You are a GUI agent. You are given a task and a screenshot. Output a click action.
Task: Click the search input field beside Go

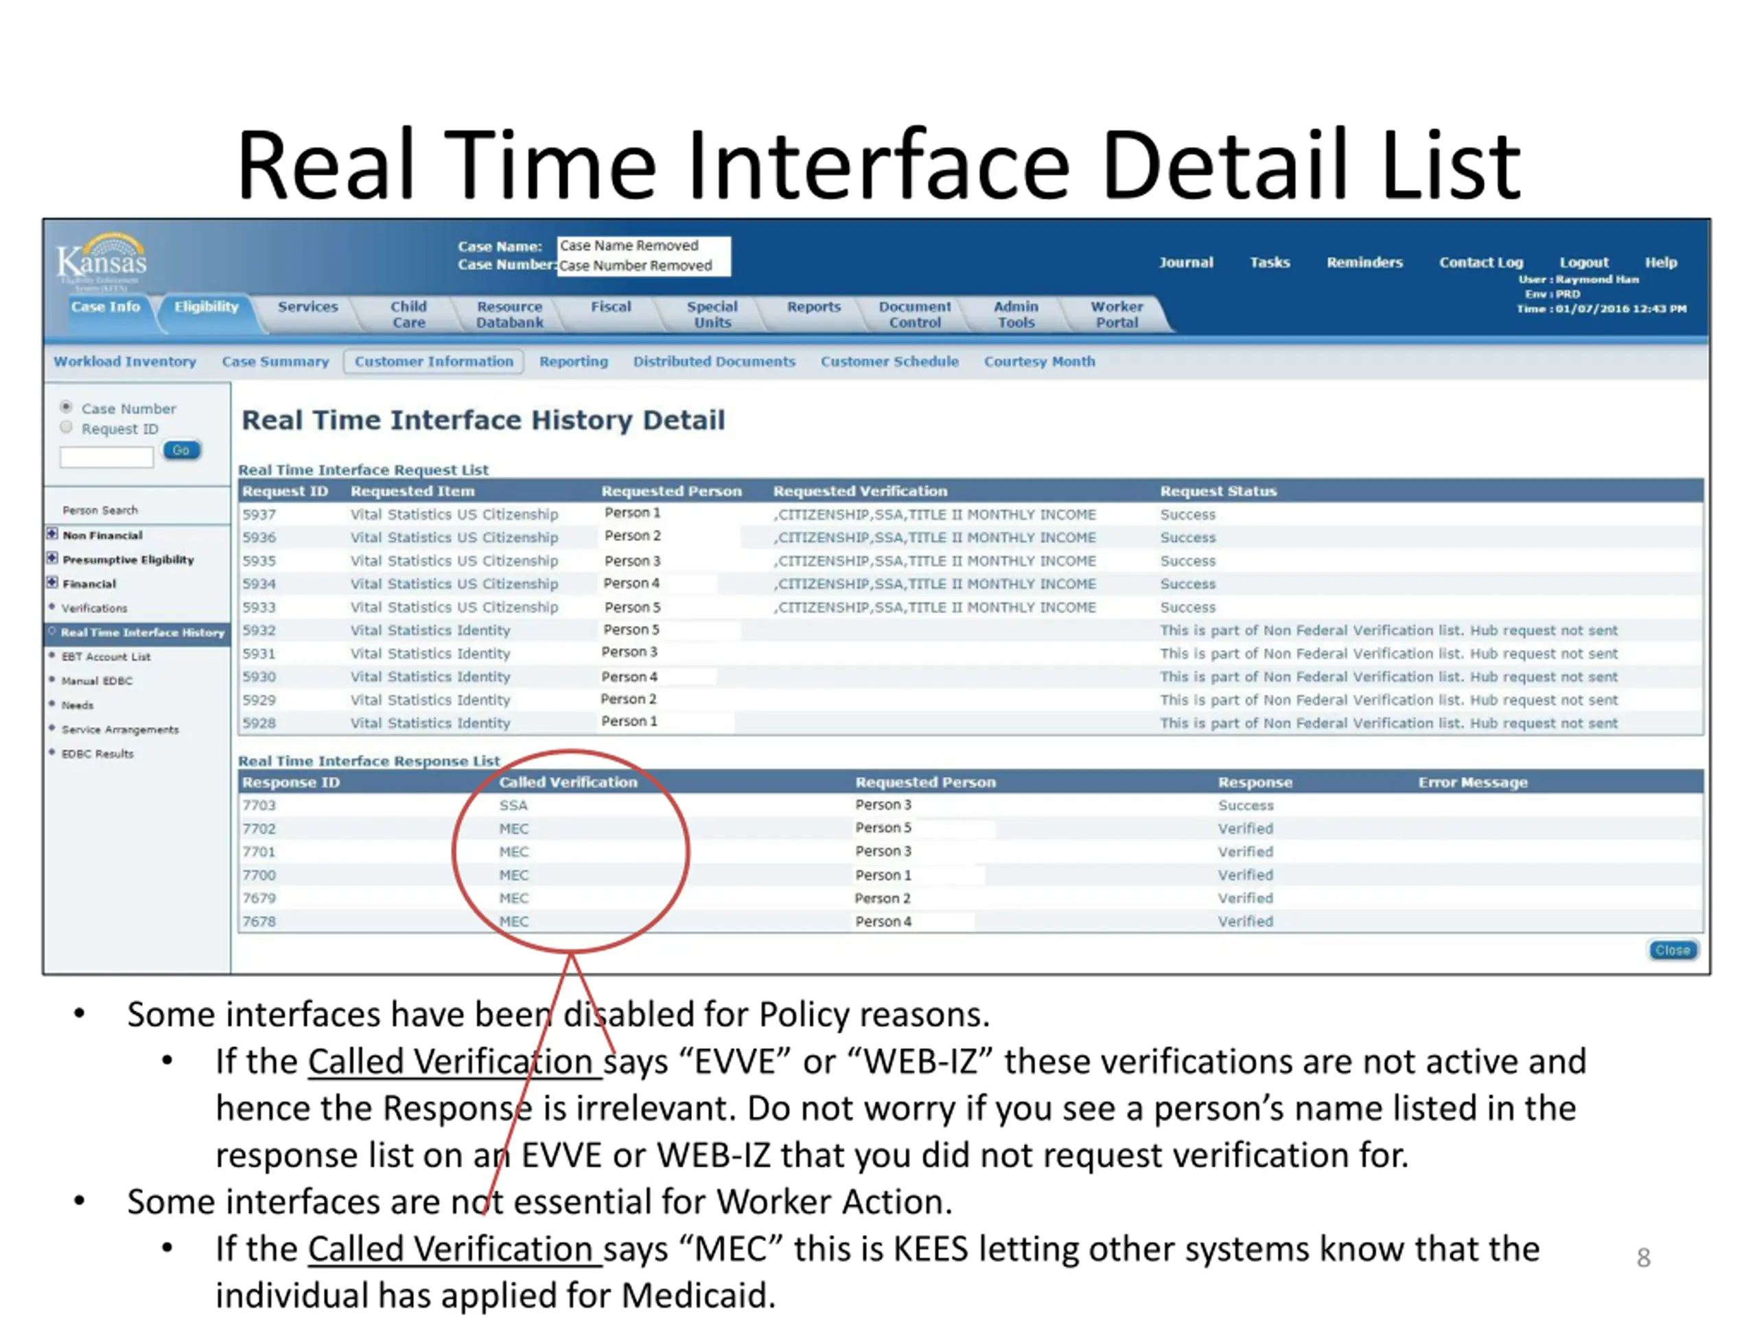tap(106, 456)
